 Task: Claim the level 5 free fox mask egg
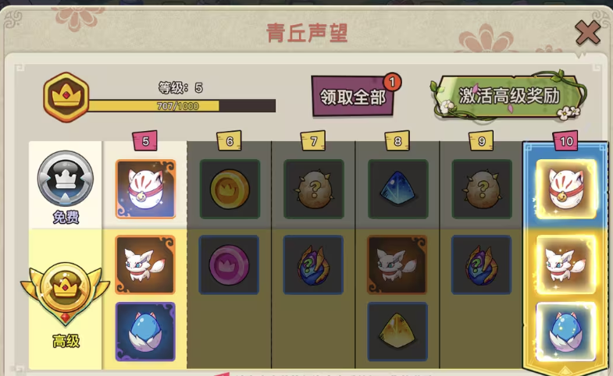point(145,189)
